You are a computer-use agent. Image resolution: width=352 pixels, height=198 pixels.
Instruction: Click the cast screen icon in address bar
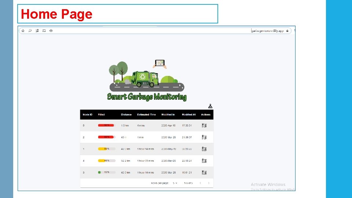coord(44,31)
